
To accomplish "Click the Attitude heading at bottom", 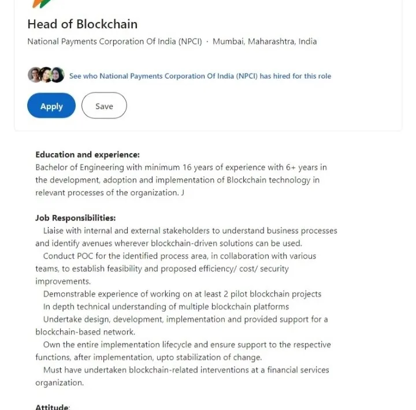I will point(53,407).
